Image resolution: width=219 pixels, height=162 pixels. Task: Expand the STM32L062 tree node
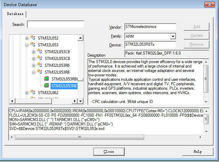[27, 93]
